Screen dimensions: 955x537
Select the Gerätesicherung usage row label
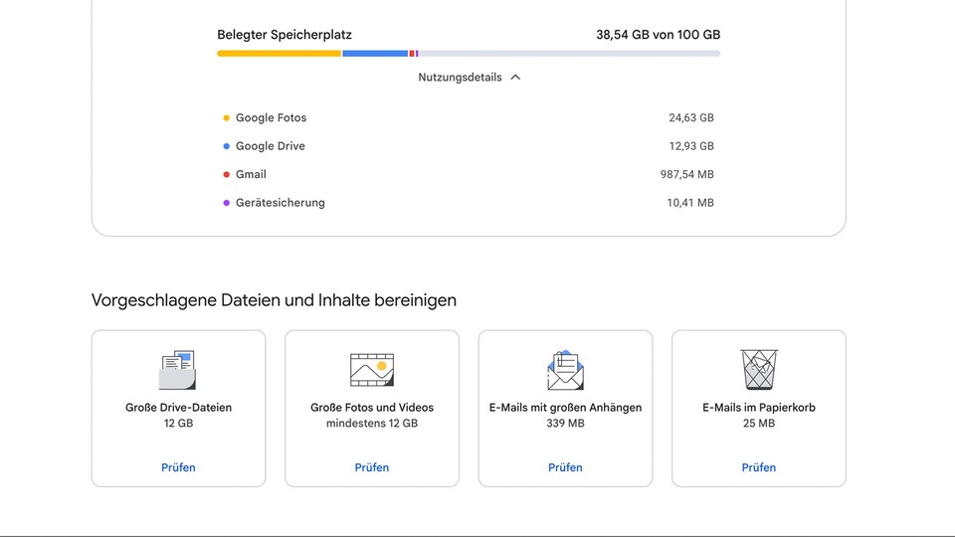pos(281,203)
